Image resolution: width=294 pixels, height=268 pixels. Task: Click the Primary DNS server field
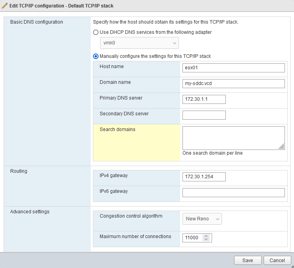click(204, 99)
